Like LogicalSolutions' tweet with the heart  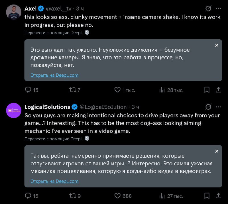pos(117,196)
